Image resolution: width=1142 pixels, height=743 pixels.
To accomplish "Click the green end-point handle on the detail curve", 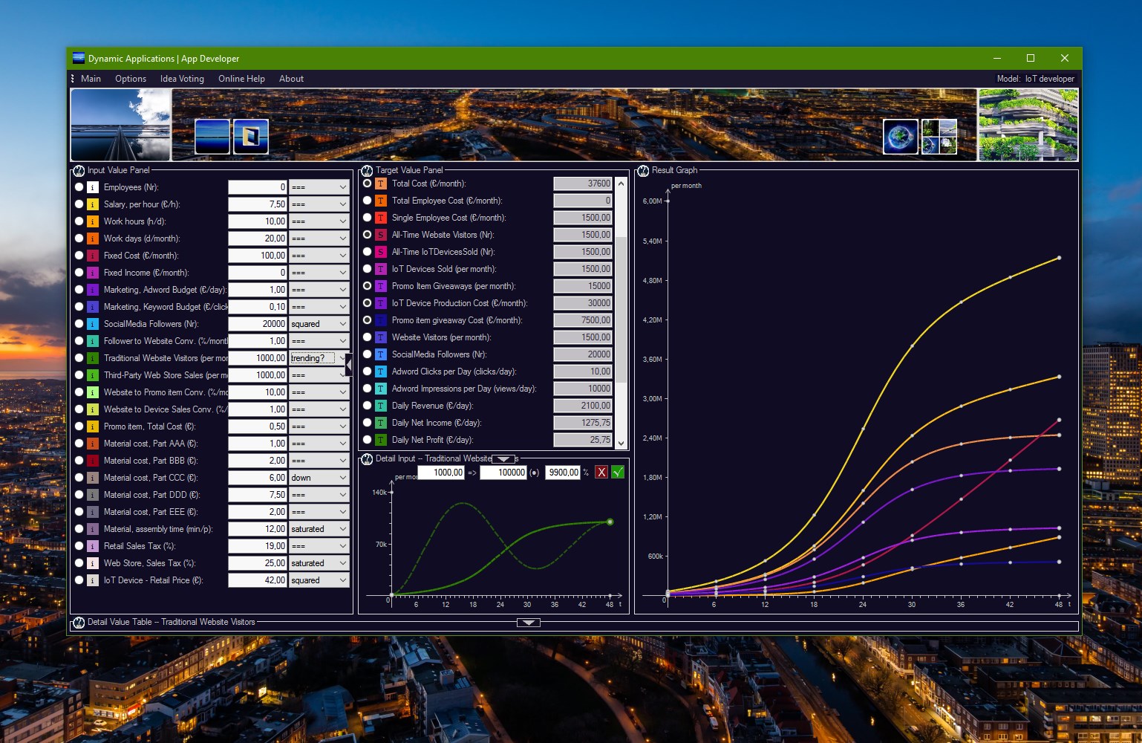I will [x=610, y=522].
